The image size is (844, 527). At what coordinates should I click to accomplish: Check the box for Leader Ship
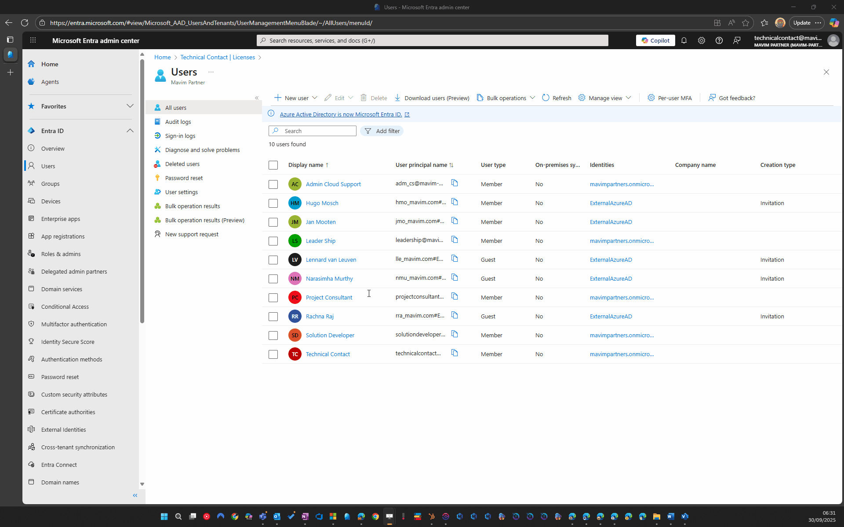tap(273, 241)
